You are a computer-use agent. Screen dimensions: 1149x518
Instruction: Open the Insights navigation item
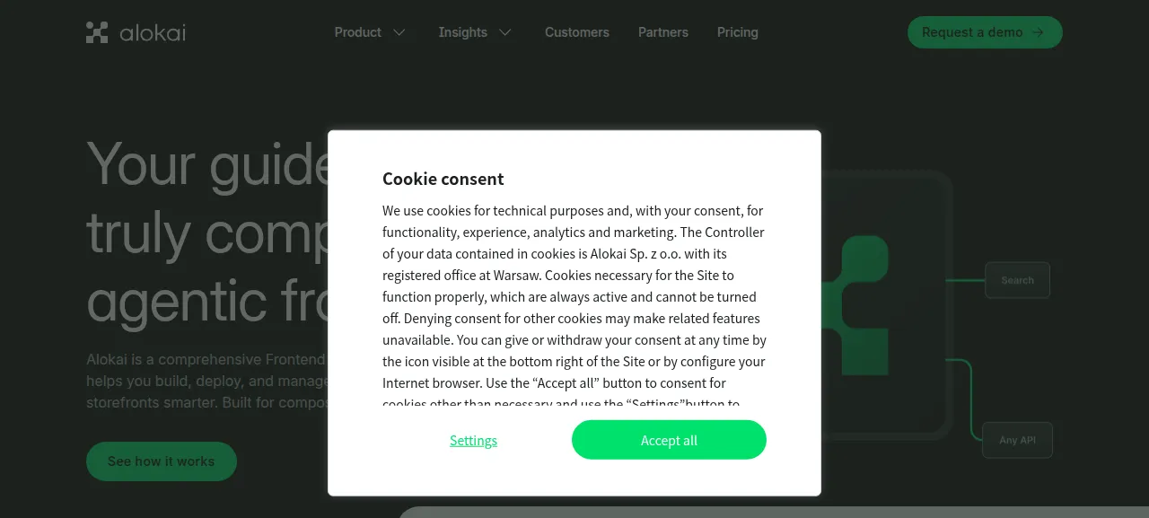click(463, 32)
